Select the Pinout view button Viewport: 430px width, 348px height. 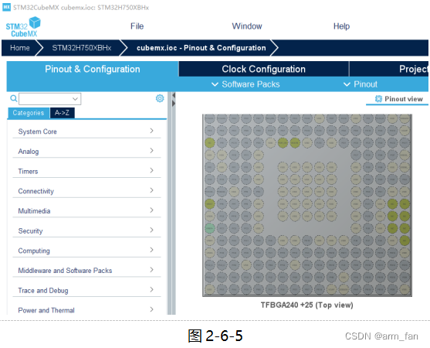click(x=399, y=99)
